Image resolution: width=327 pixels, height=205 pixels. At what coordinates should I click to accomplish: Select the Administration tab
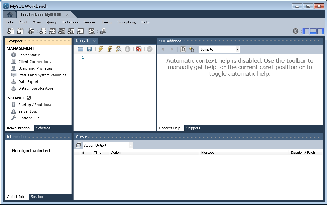18,128
